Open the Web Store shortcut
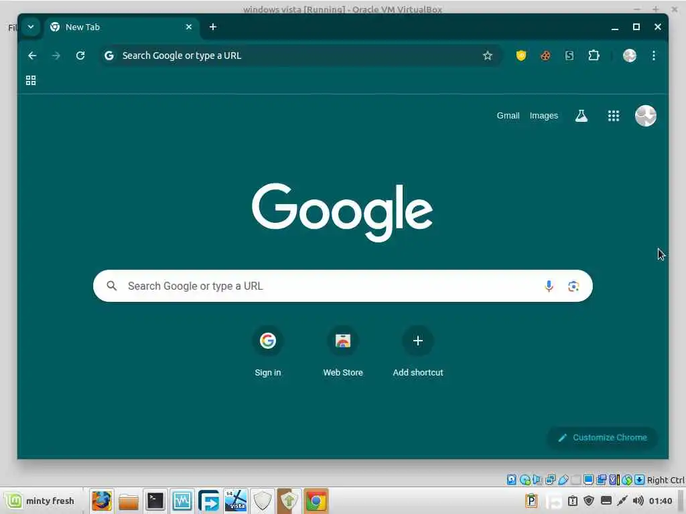Screen dimensions: 686x514 tap(343, 352)
